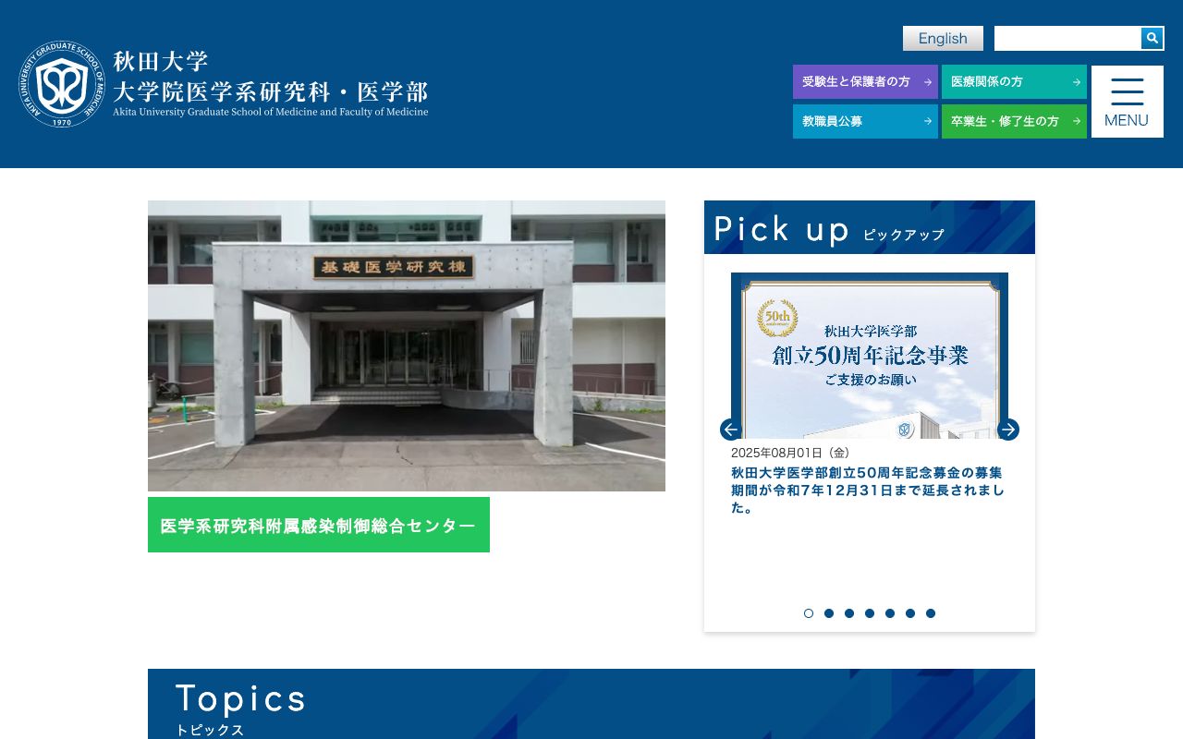Open the 医学系研究科附属感染制御総合センター link
This screenshot has height=739, width=1183.
[318, 525]
